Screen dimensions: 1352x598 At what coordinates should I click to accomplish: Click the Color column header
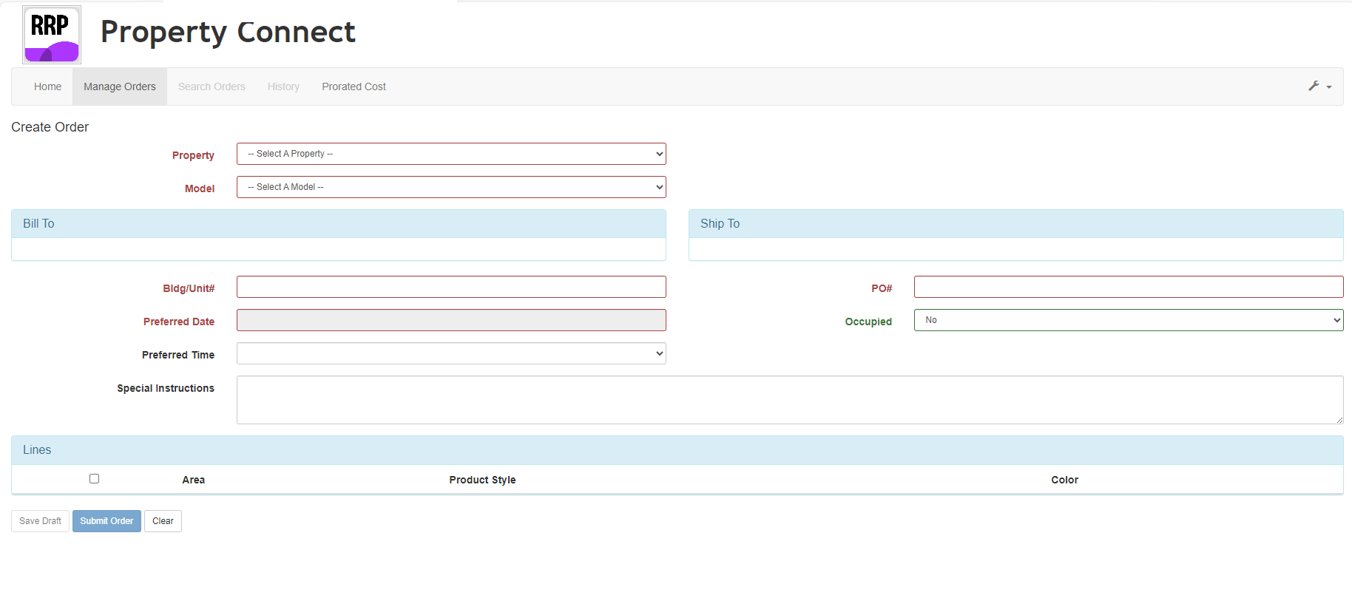1064,480
